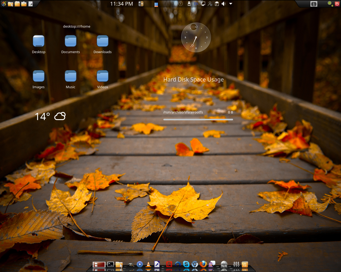Click the analog clock widget
341x272 pixels.
click(x=196, y=37)
